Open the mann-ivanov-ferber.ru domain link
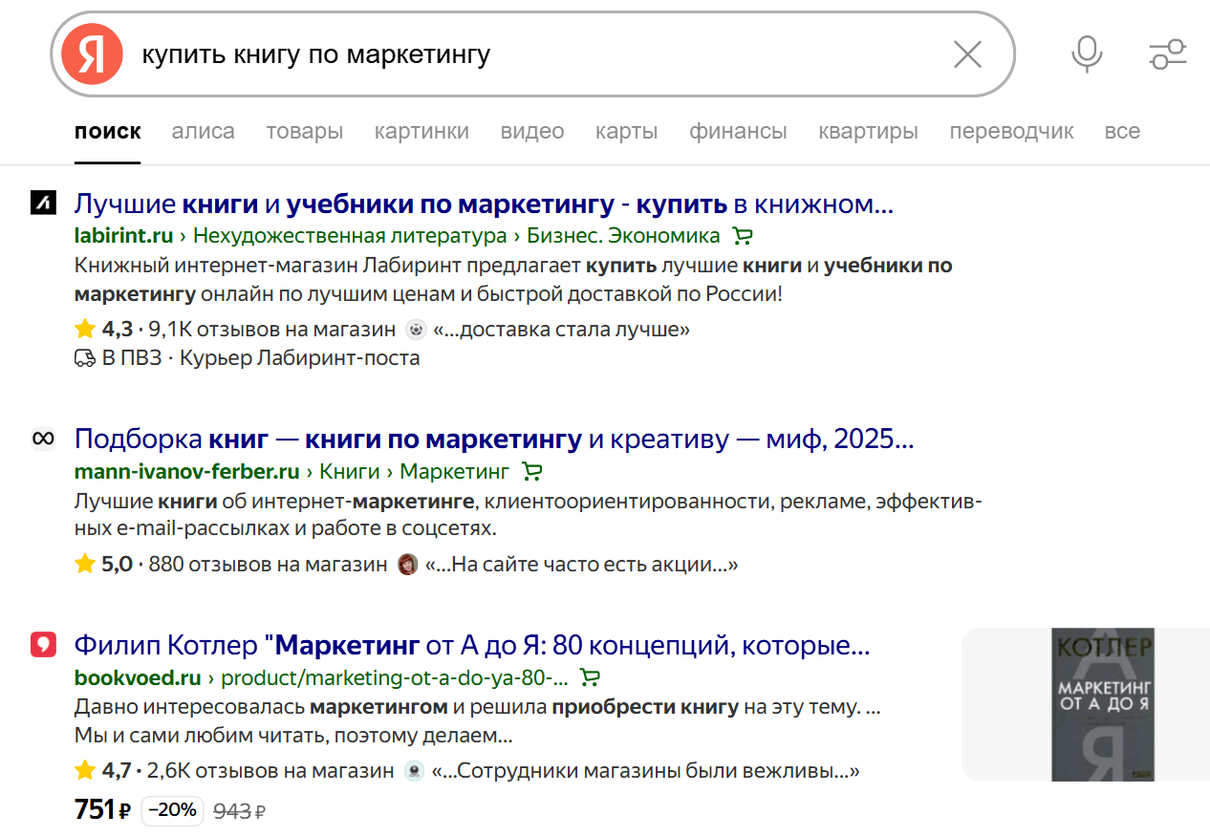This screenshot has width=1210, height=836. (187, 471)
